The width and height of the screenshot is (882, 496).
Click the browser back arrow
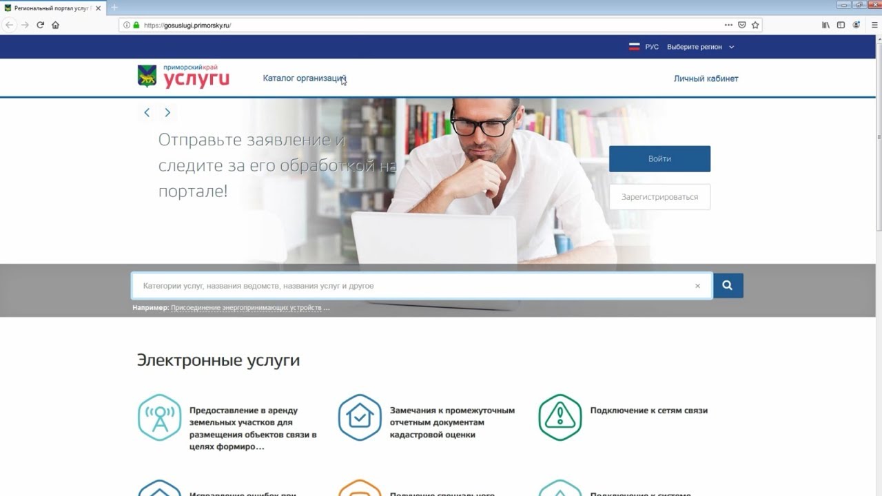[10, 25]
